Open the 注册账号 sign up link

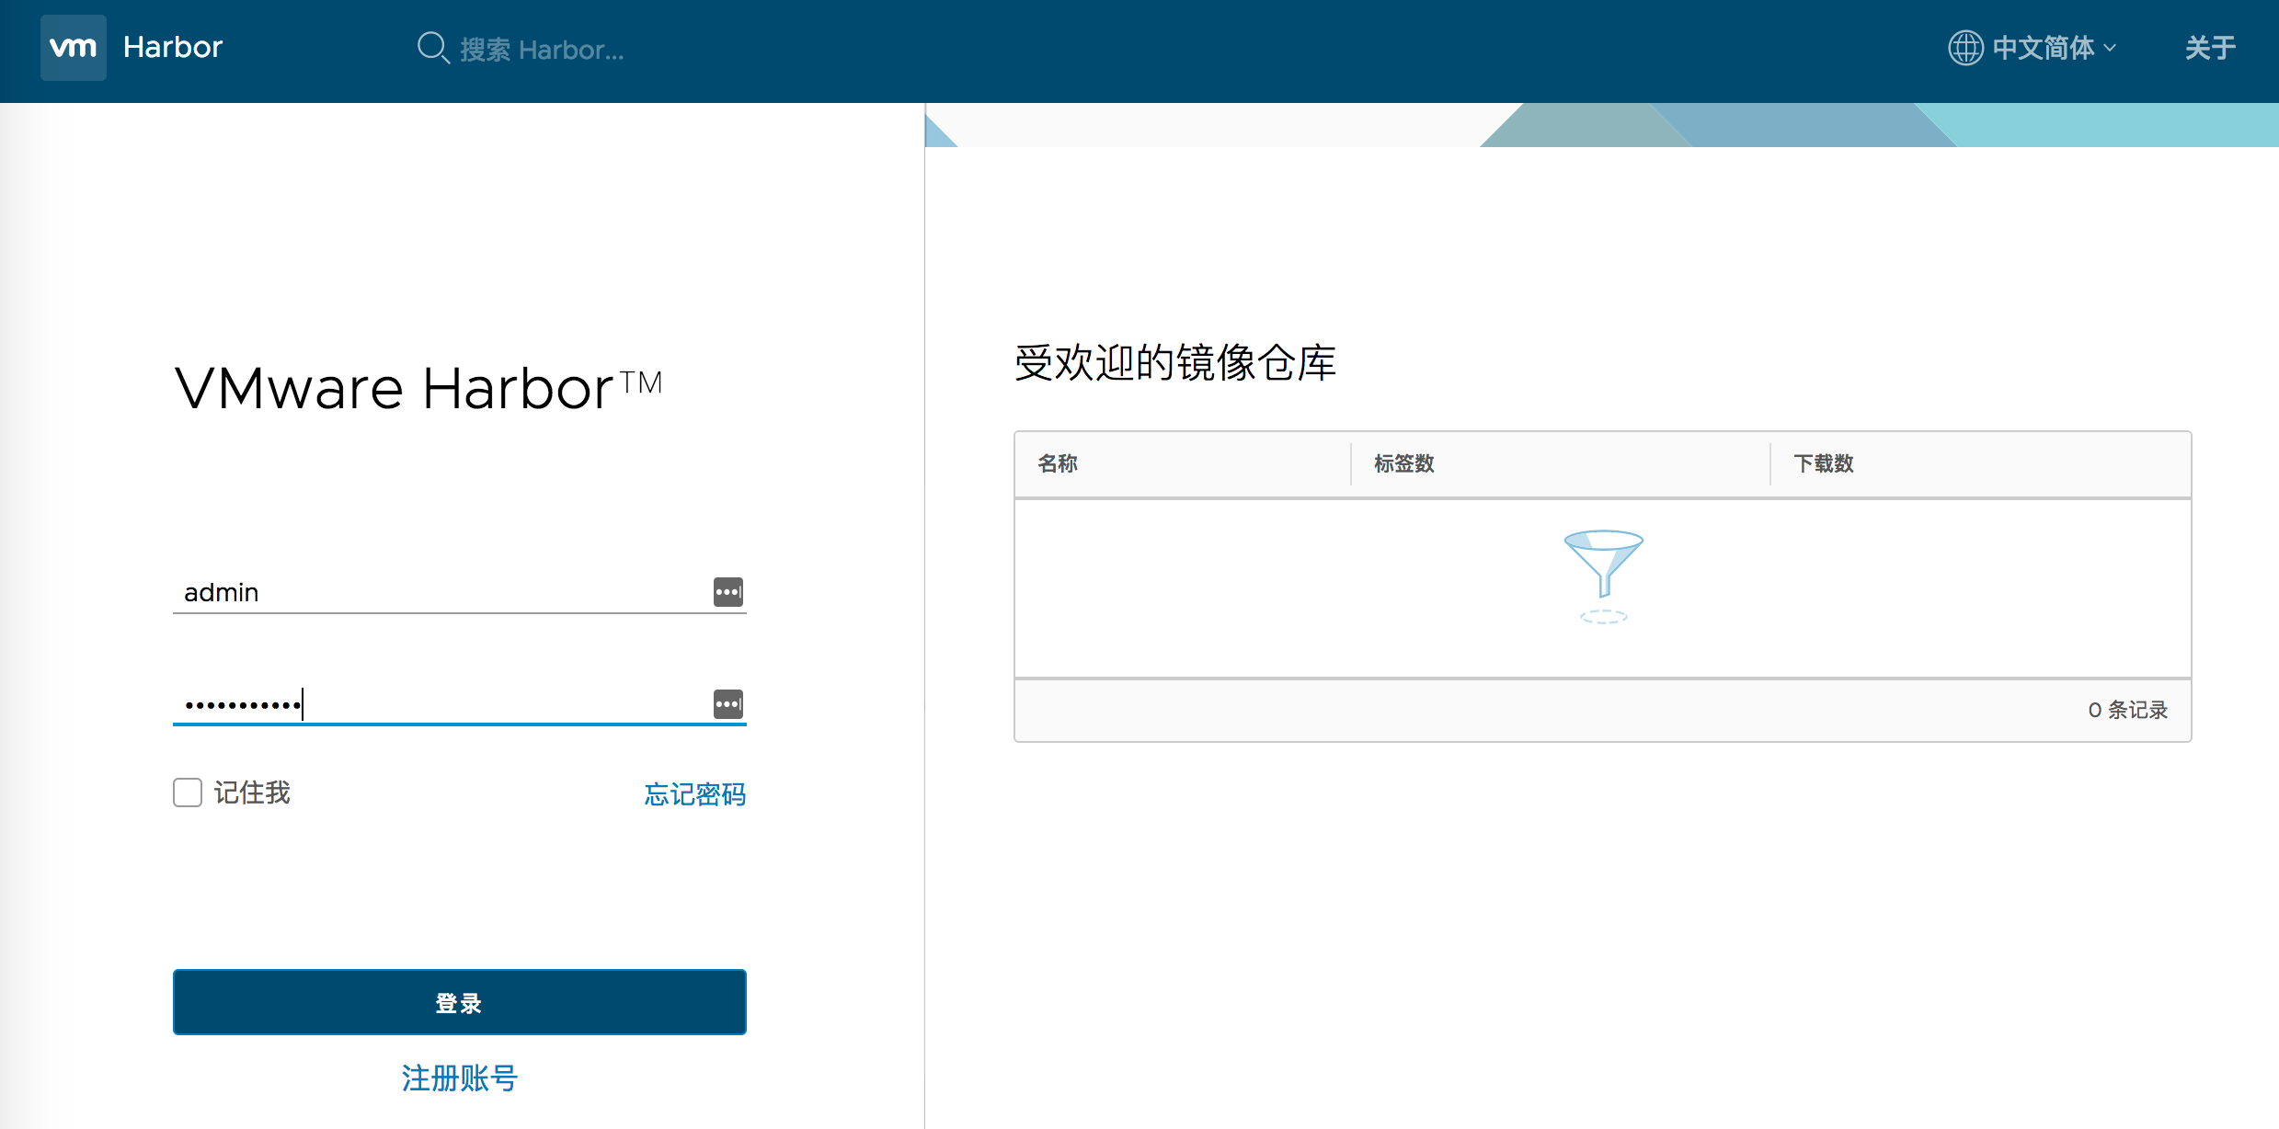click(x=459, y=1078)
